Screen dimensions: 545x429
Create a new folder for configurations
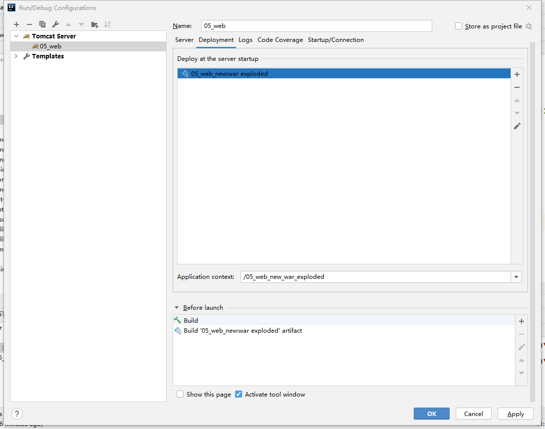tap(94, 24)
